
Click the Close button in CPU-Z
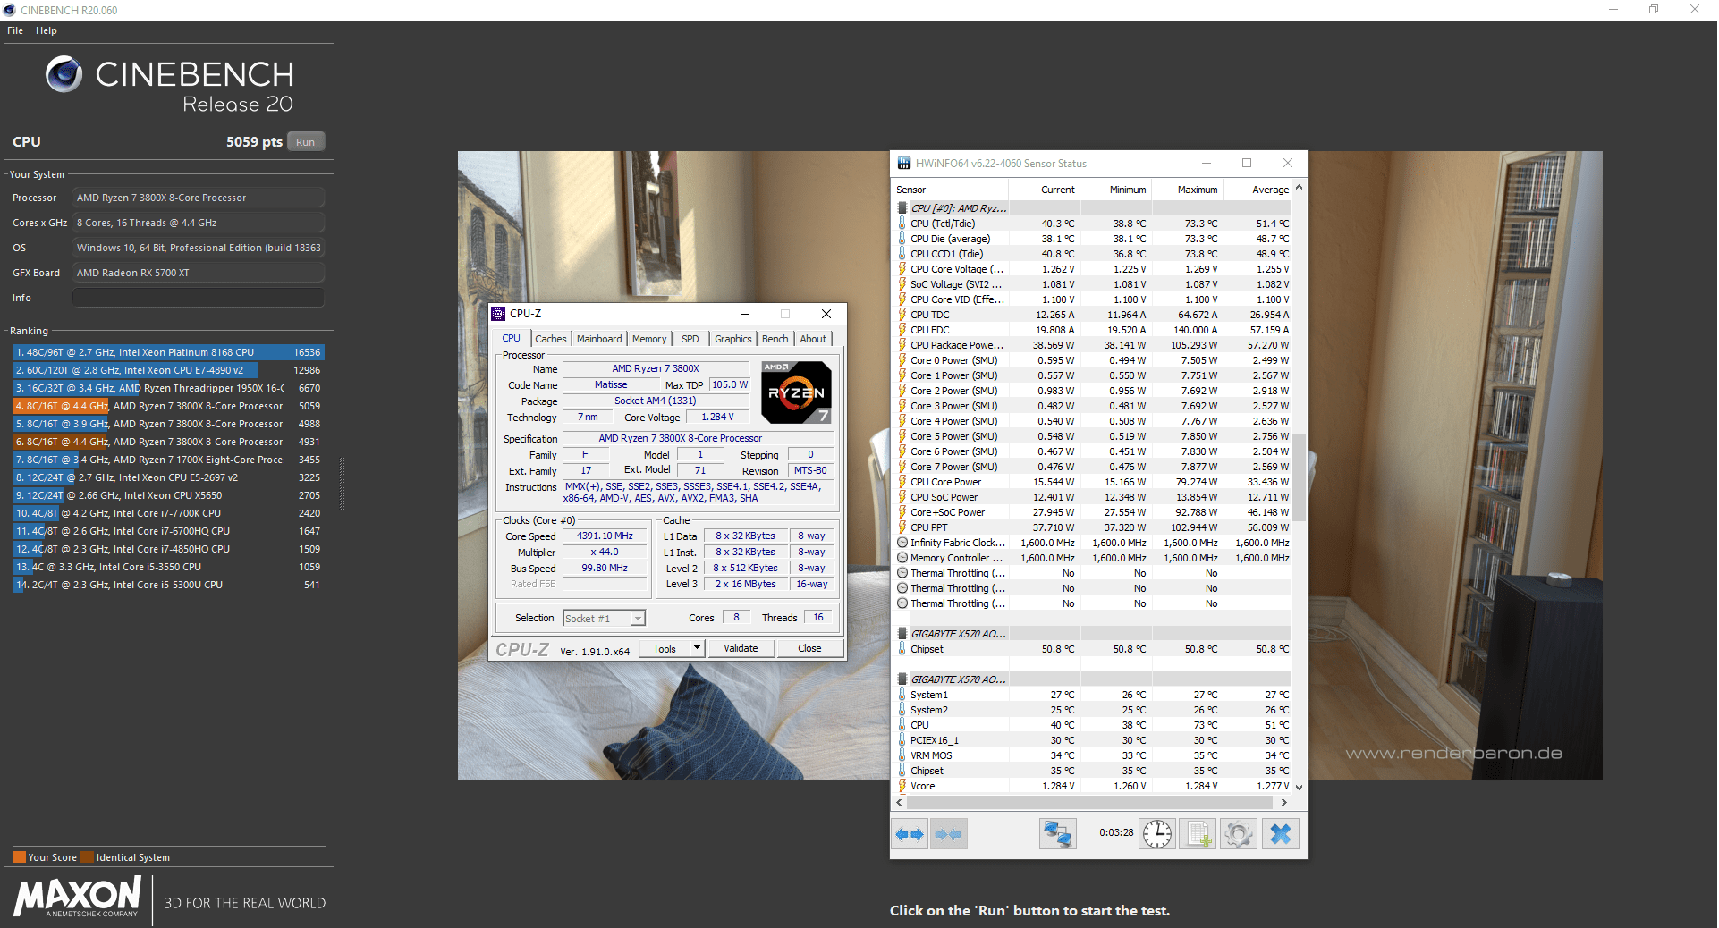pos(809,648)
